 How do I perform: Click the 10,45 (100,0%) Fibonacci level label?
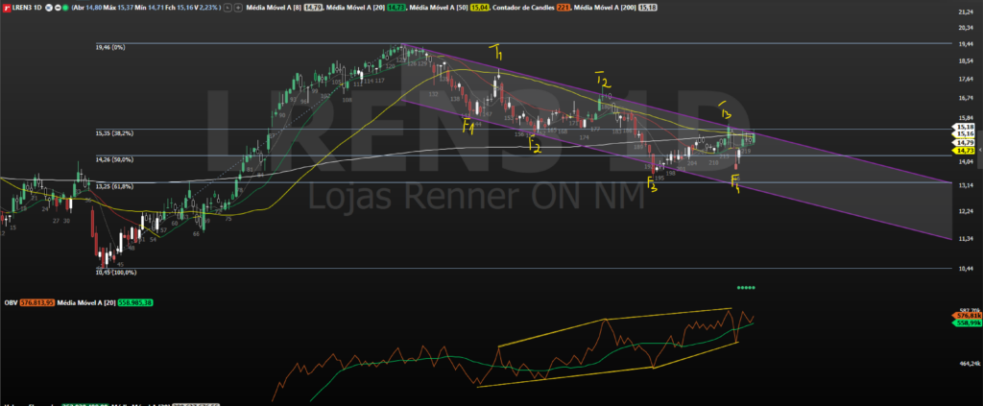pyautogui.click(x=116, y=272)
